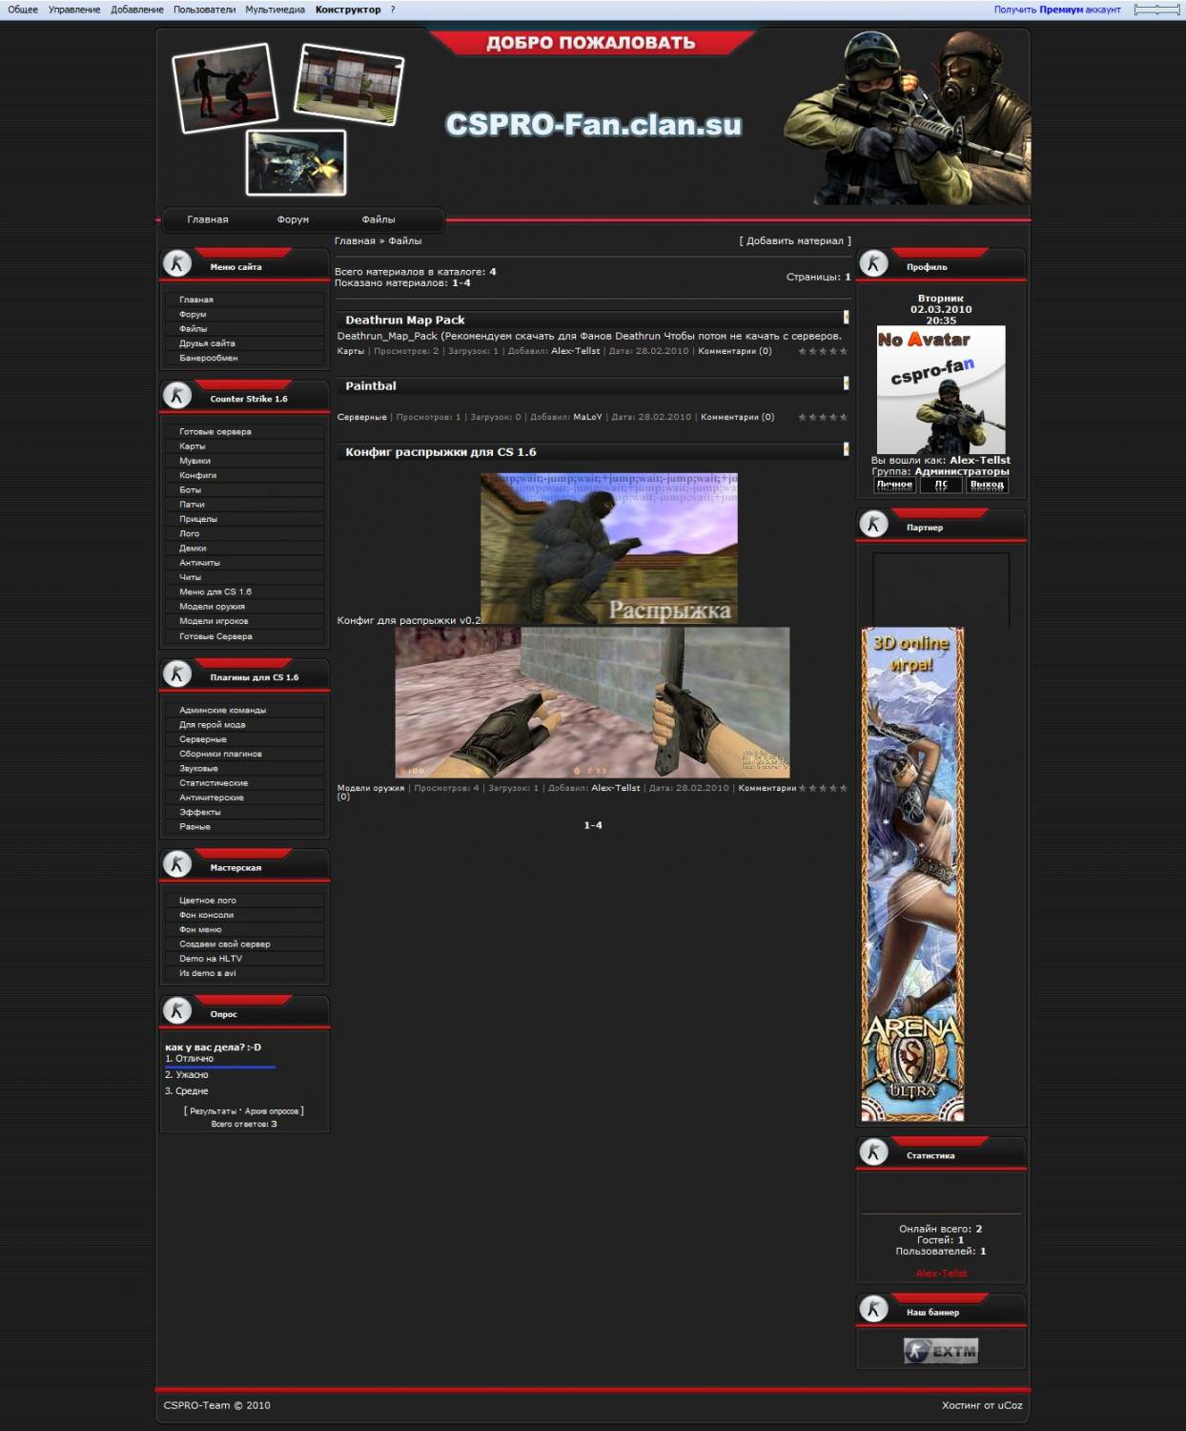Open Эффекты plugins link

click(200, 812)
